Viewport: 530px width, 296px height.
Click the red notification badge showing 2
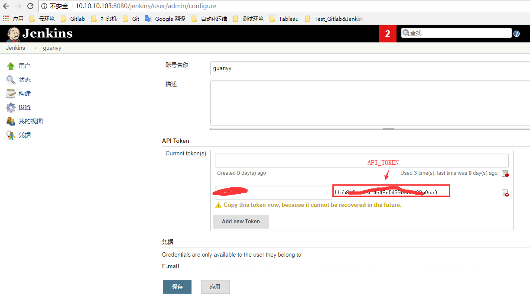pos(388,34)
